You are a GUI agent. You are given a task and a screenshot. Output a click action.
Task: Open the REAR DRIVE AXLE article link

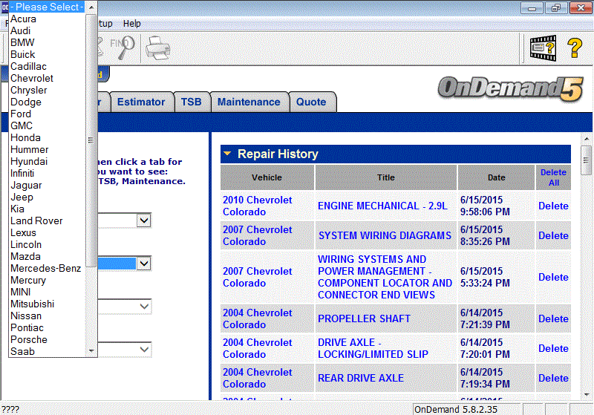point(361,378)
